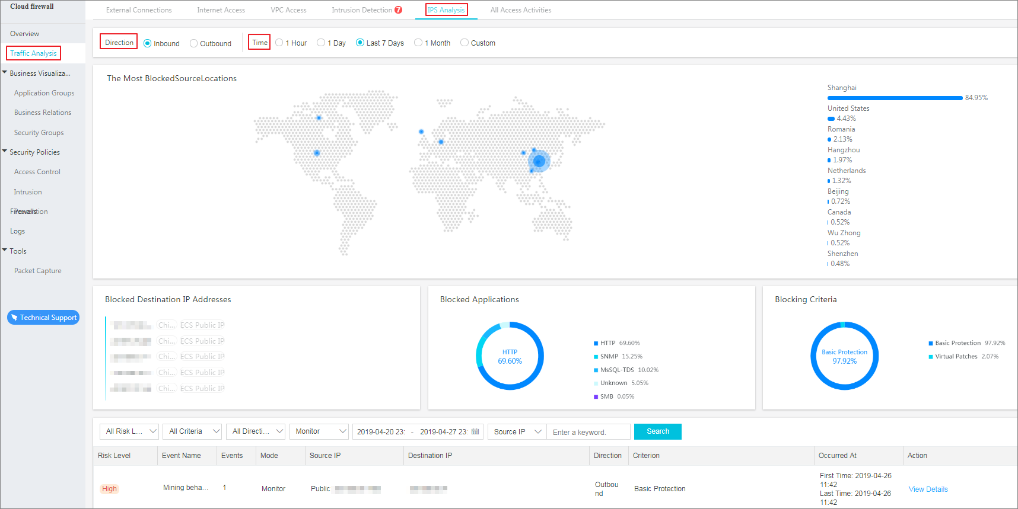The width and height of the screenshot is (1018, 509).
Task: Select the Outbound direction radio button
Action: [x=194, y=43]
